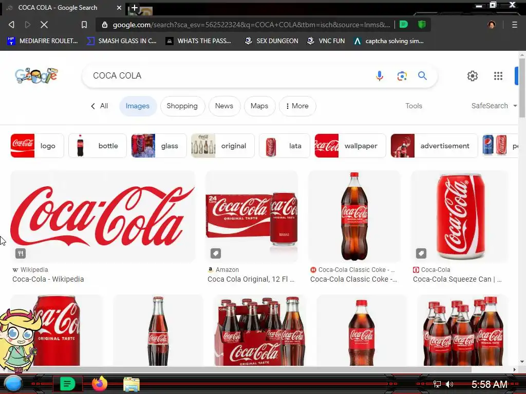Open the browser profile avatar
The image size is (526, 394).
[492, 25]
